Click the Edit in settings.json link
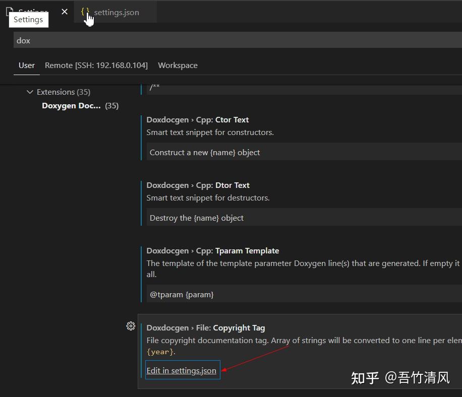Image resolution: width=462 pixels, height=397 pixels. [182, 370]
